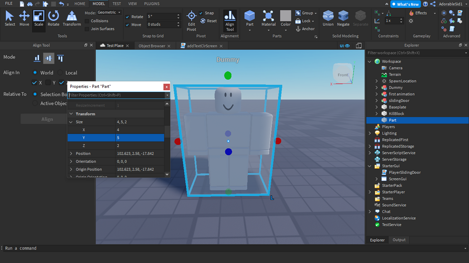Click the viewport layout icon beside UI toggle
Image resolution: width=469 pixels, height=263 pixels.
[x=358, y=46]
